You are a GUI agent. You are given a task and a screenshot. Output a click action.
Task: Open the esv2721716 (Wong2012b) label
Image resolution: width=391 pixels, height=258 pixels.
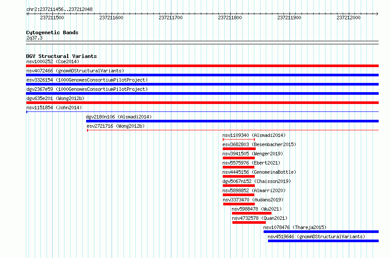116,126
